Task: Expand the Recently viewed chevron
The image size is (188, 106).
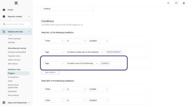Action: [29, 17]
